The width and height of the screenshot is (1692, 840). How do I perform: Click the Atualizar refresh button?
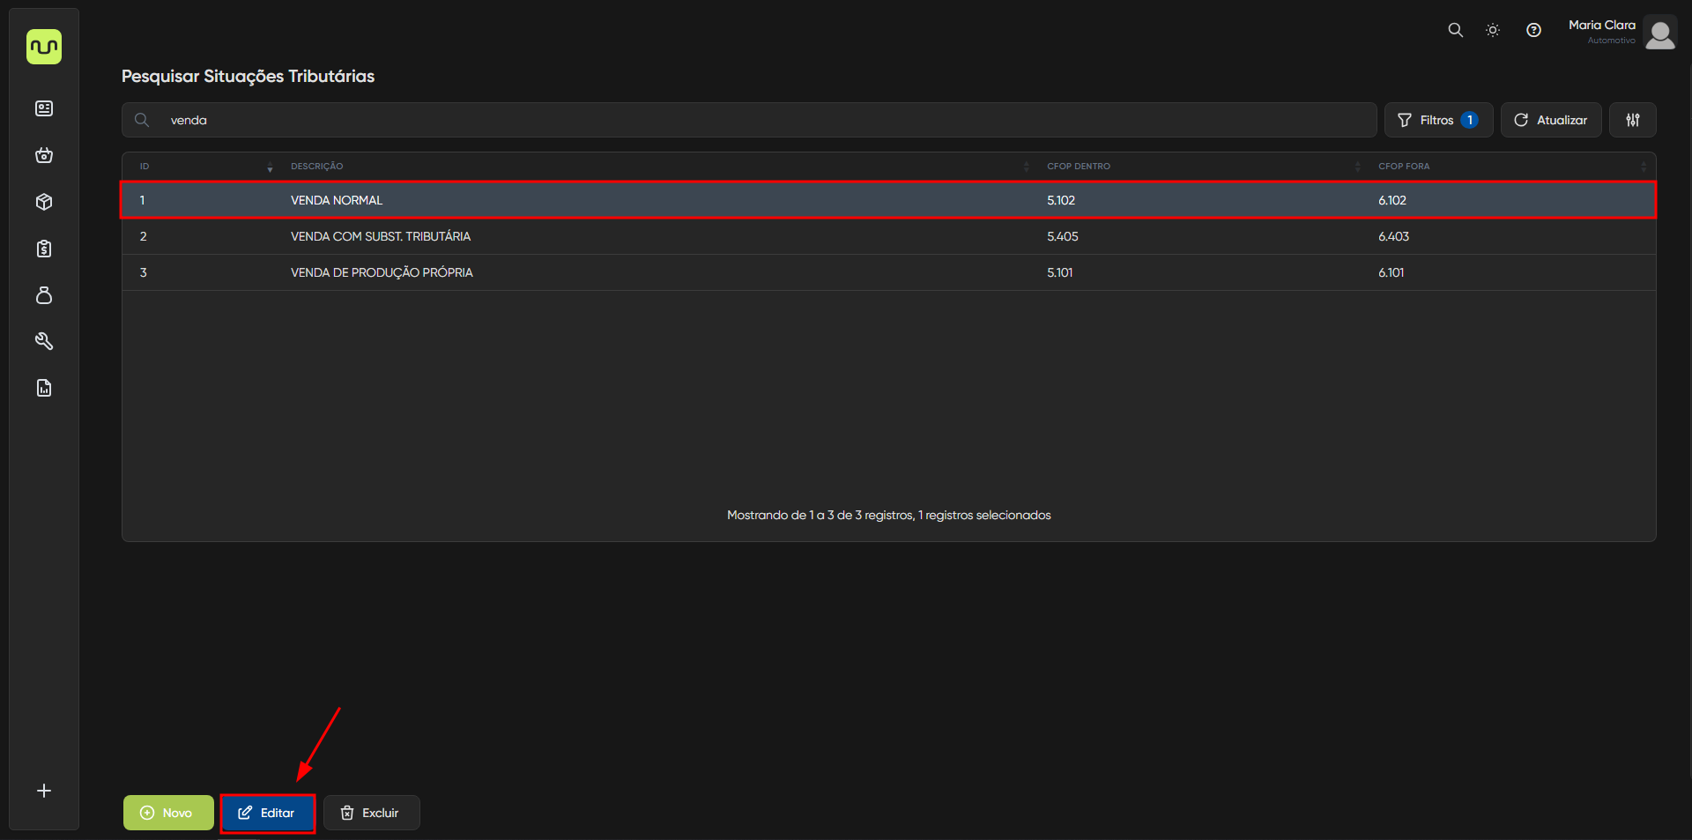[x=1550, y=120]
